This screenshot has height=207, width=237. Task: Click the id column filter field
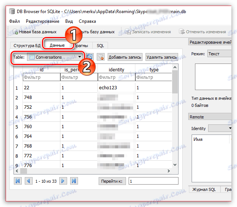(42, 77)
